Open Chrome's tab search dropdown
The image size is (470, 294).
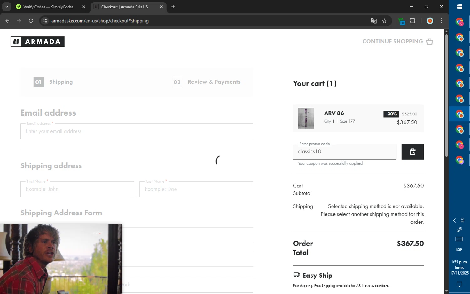[7, 7]
